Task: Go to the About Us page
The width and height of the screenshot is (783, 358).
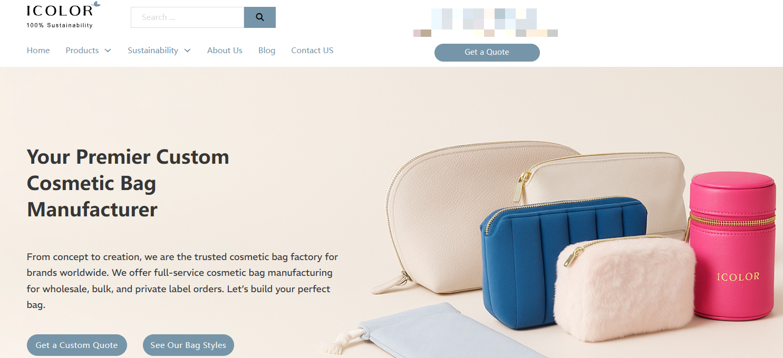Action: tap(225, 51)
